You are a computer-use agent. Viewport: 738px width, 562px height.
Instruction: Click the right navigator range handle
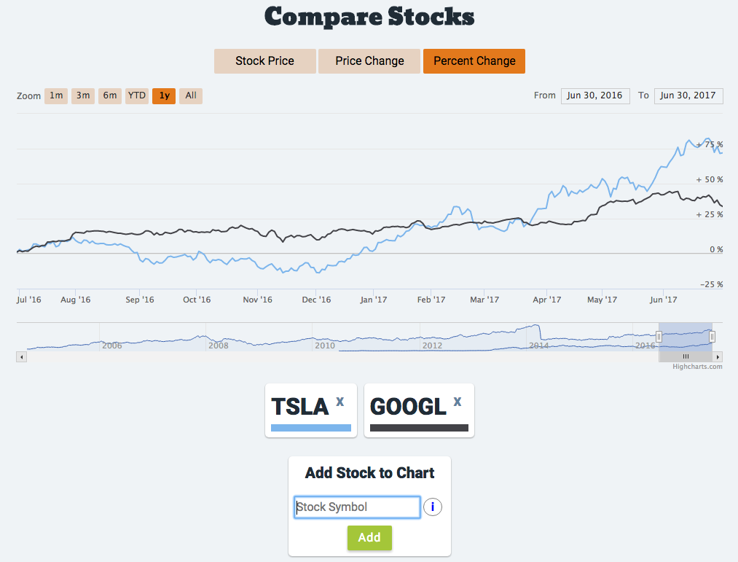713,336
